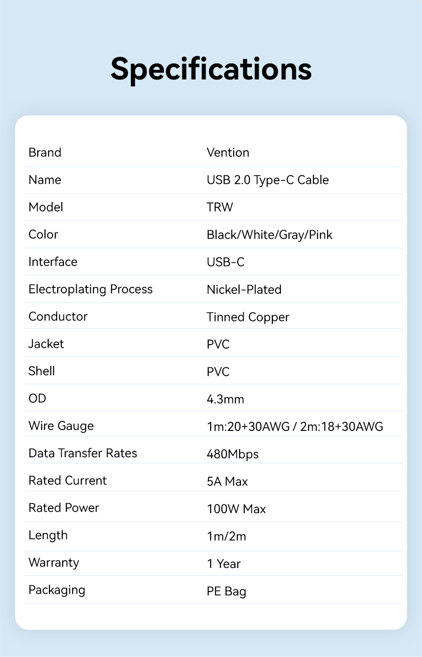Screen dimensions: 422x657
Task: Click the Vention brand value
Action: point(228,153)
